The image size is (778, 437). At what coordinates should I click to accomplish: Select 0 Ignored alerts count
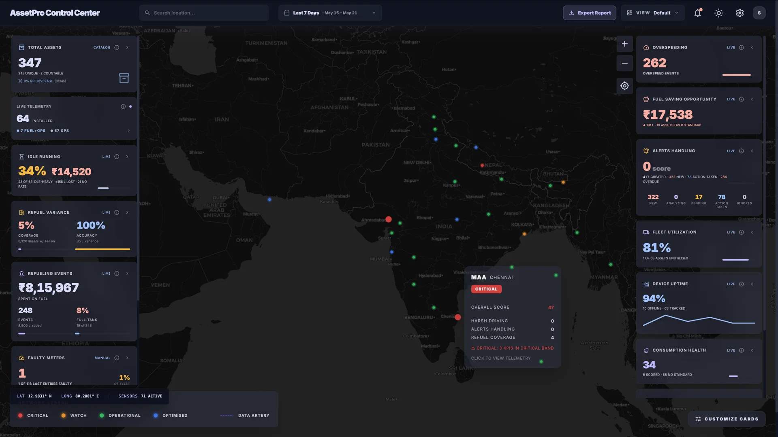pos(744,199)
